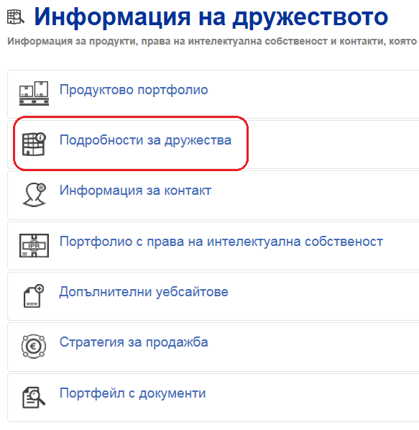Click the euro coin icon for Стратегия за продажба

click(x=34, y=346)
